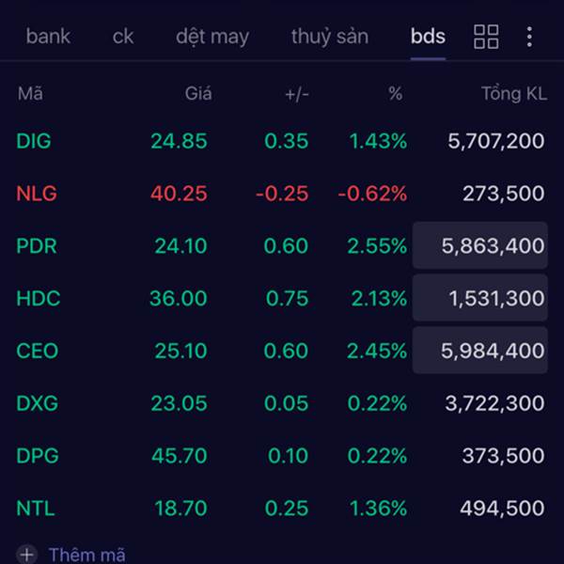The width and height of the screenshot is (564, 564).
Task: Open the dệt may watchlist tab
Action: 212,37
